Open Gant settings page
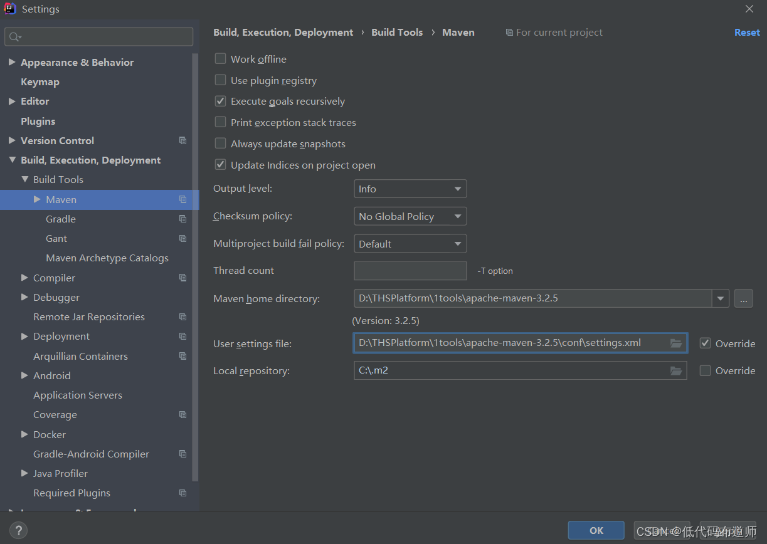Screen dimensions: 767x544 [56, 238]
